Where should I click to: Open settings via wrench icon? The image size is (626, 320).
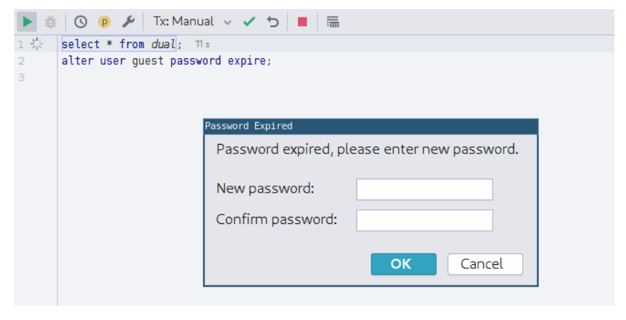pyautogui.click(x=128, y=22)
